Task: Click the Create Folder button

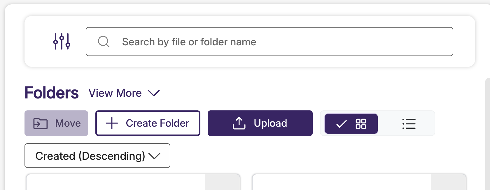Action: coord(148,123)
